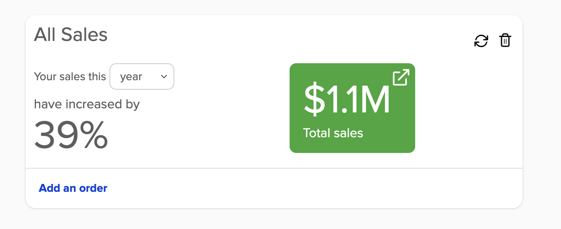Click the refresh icon on All Sales card
The image size is (561, 229).
[481, 41]
